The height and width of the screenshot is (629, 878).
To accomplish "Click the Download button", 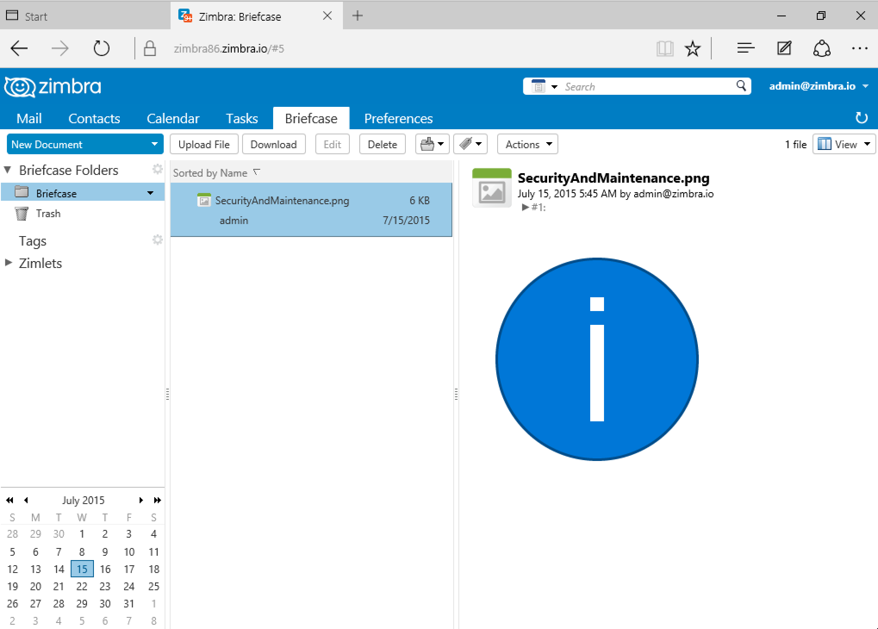I will pos(274,144).
